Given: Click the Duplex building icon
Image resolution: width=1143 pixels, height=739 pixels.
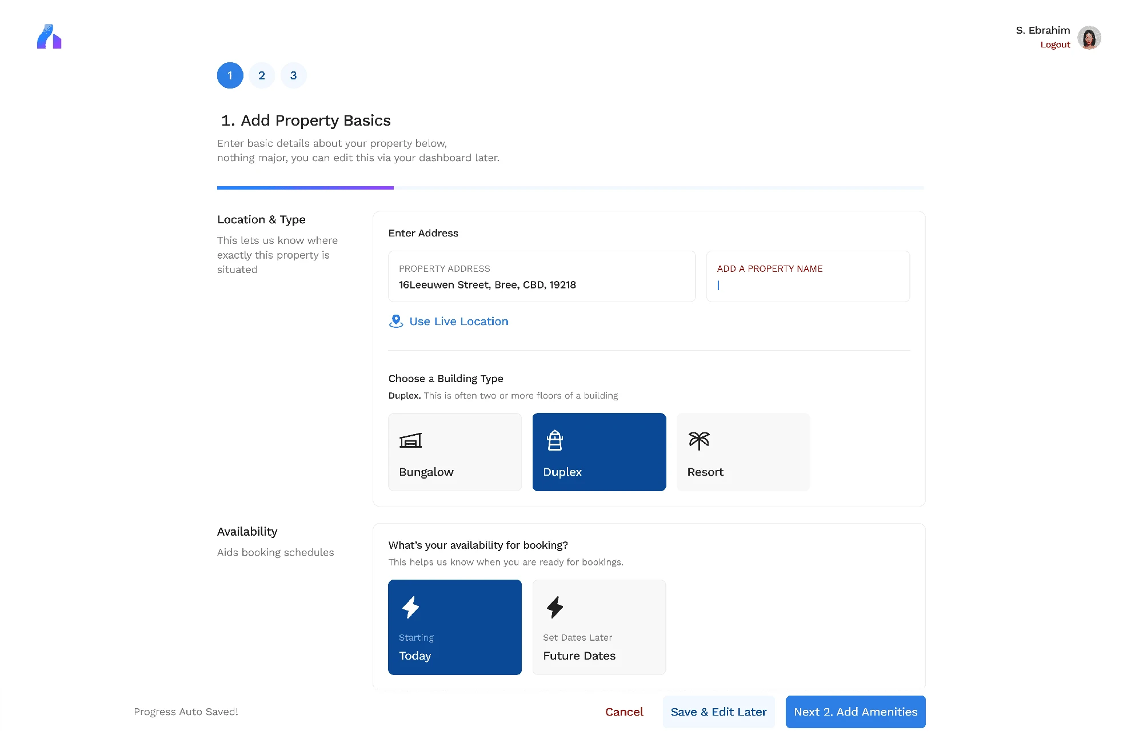Looking at the screenshot, I should (x=554, y=440).
